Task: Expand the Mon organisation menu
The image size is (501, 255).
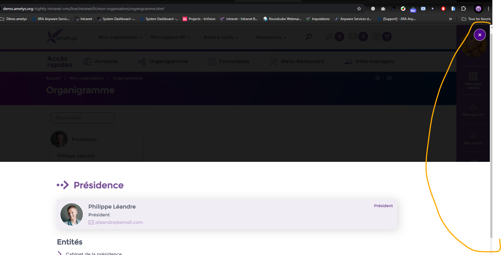Action: 120,37
